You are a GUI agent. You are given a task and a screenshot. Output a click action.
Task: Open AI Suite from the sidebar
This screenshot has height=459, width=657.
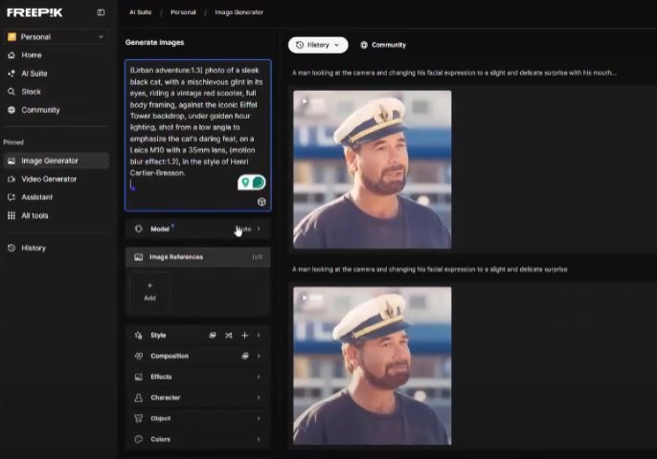tap(34, 74)
